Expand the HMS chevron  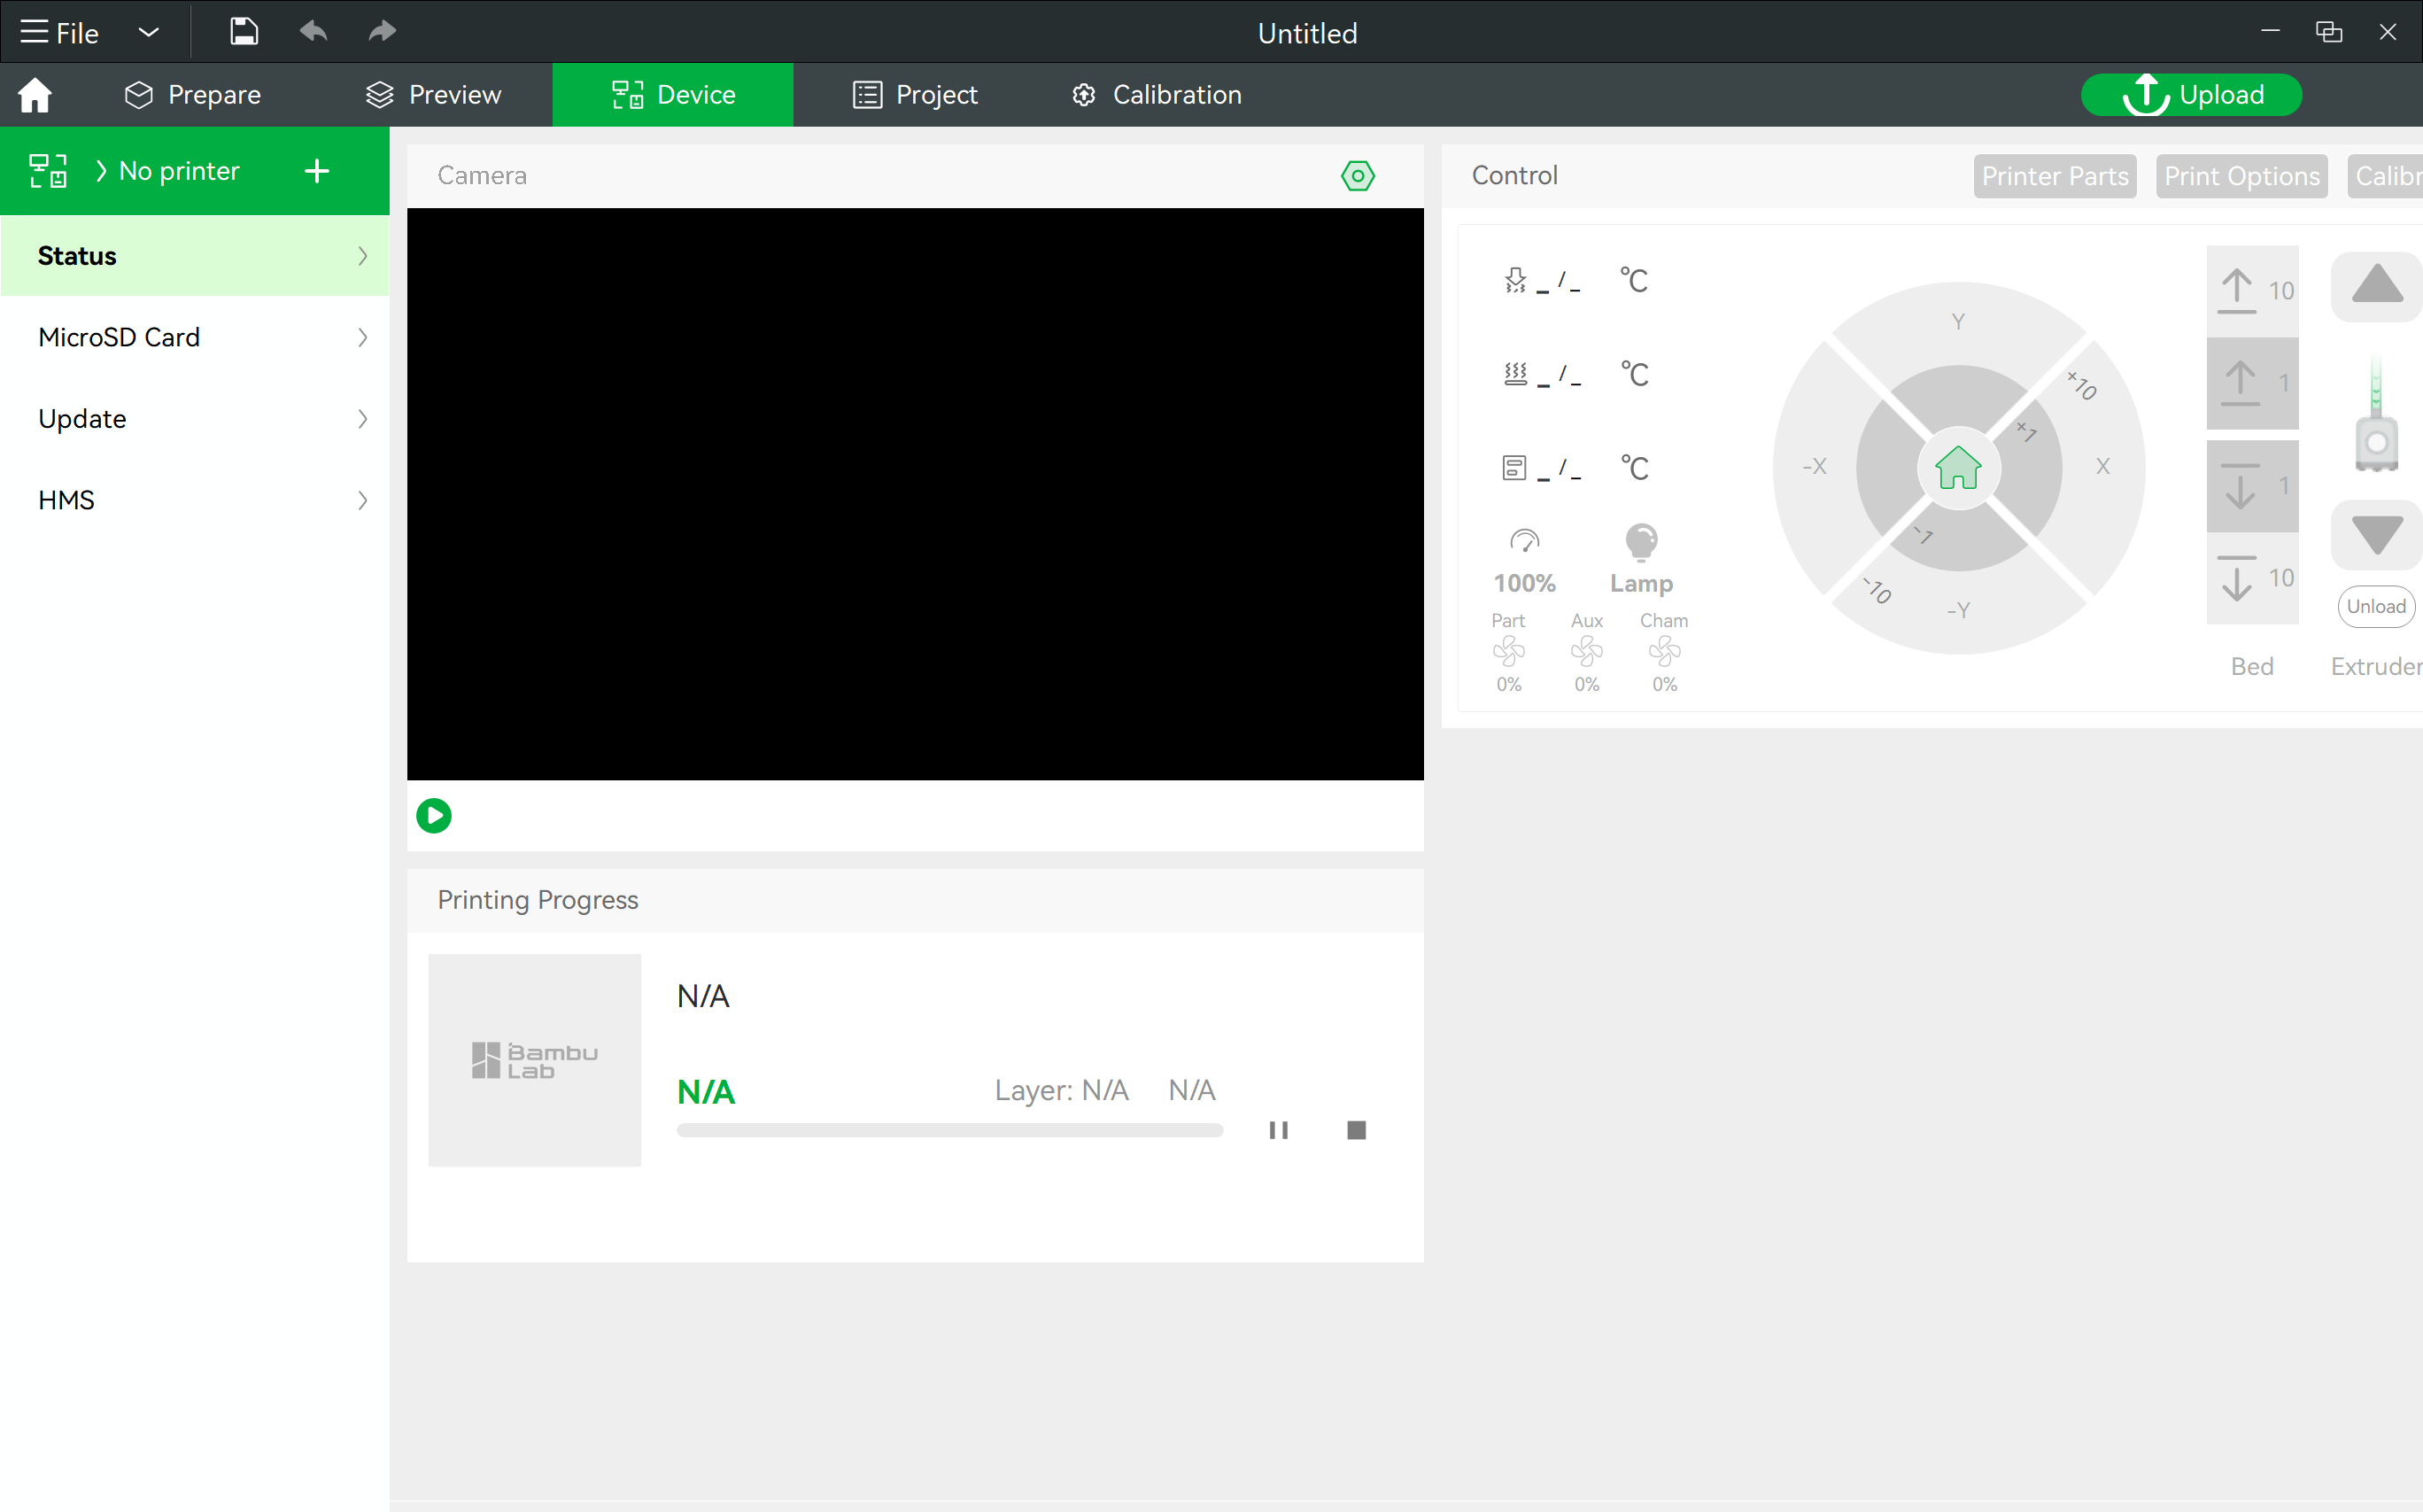tap(363, 500)
